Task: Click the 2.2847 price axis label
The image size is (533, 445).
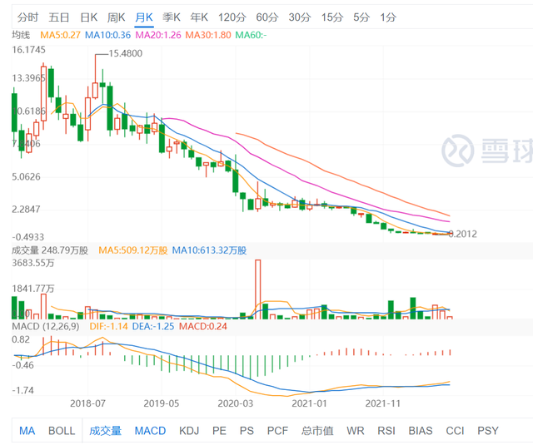Action: (x=26, y=210)
